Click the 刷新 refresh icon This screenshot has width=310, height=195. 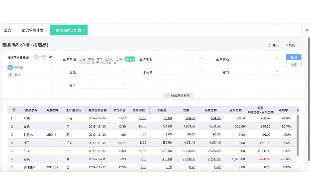(286, 45)
